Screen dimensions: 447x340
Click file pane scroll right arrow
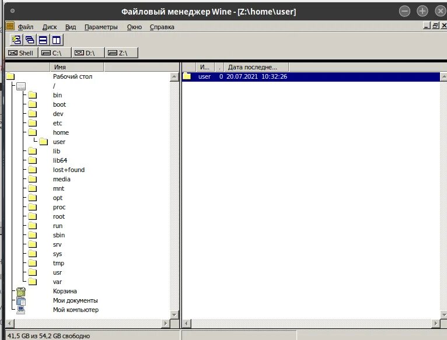[x=435, y=324]
